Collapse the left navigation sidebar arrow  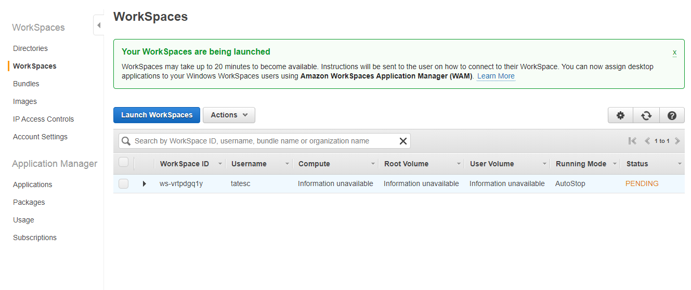pos(99,25)
